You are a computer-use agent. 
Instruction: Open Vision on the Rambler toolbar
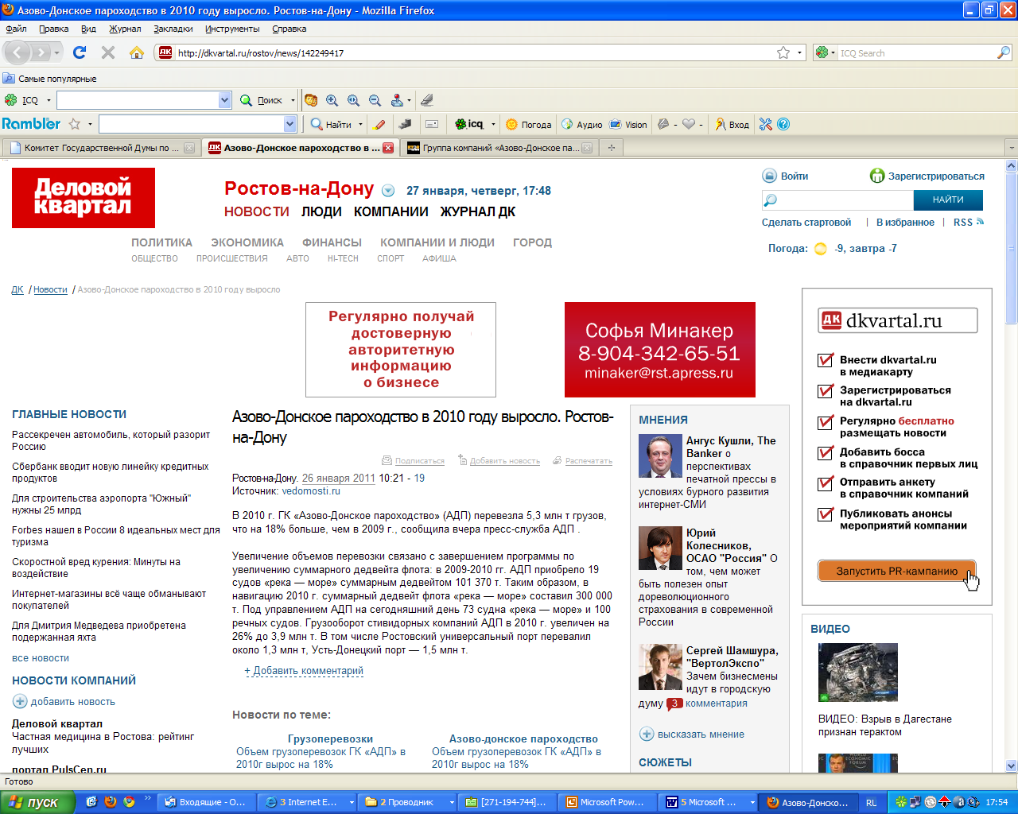pos(628,124)
